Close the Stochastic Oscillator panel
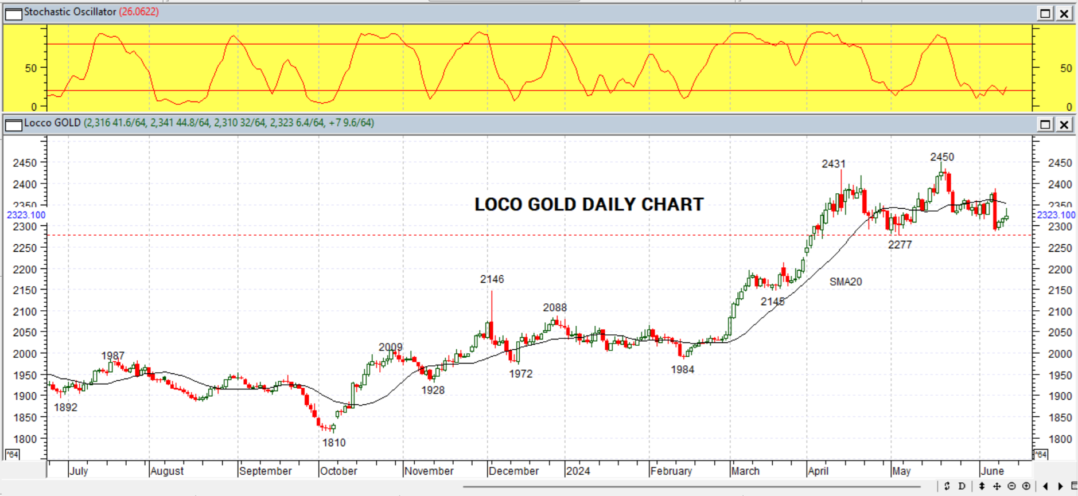 tap(1064, 13)
